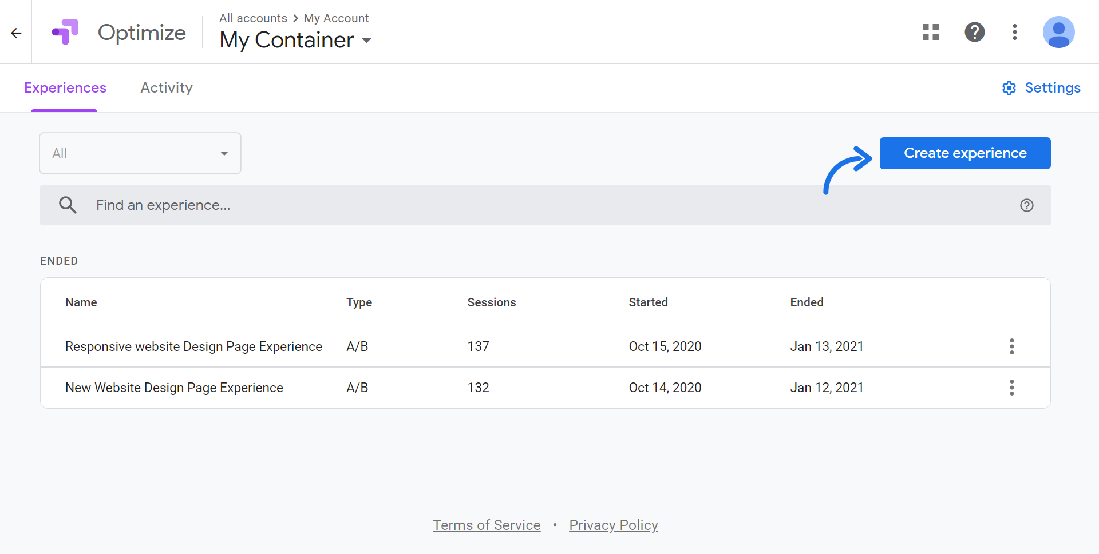Viewport: 1099px width, 554px height.
Task: Open New Website Design Page Experience
Action: [x=174, y=388]
